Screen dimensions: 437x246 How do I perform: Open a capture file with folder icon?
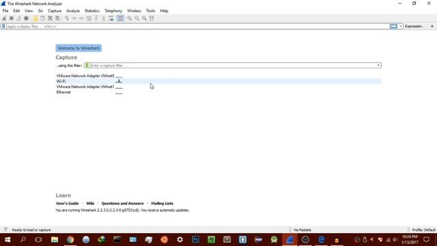pos(36,18)
